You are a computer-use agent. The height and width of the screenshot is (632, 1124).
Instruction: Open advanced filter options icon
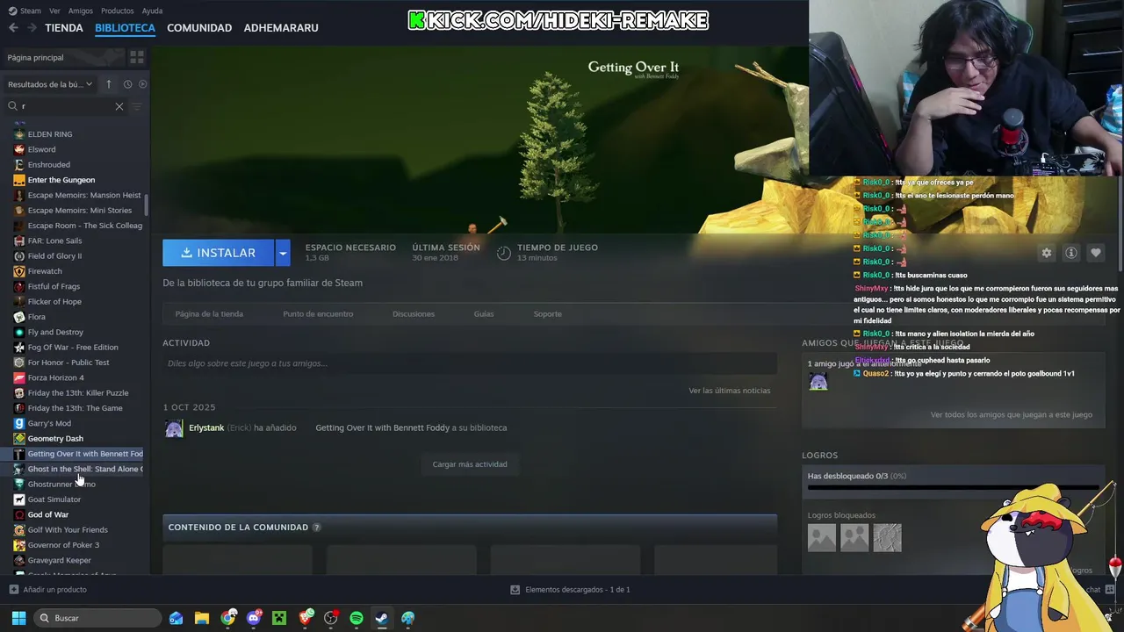tap(136, 106)
